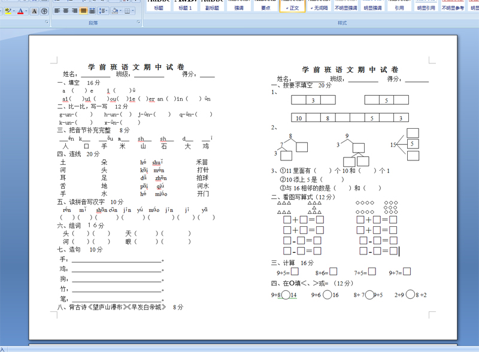Apply table borders button
This screenshot has width=479, height=352.
coord(127,11)
